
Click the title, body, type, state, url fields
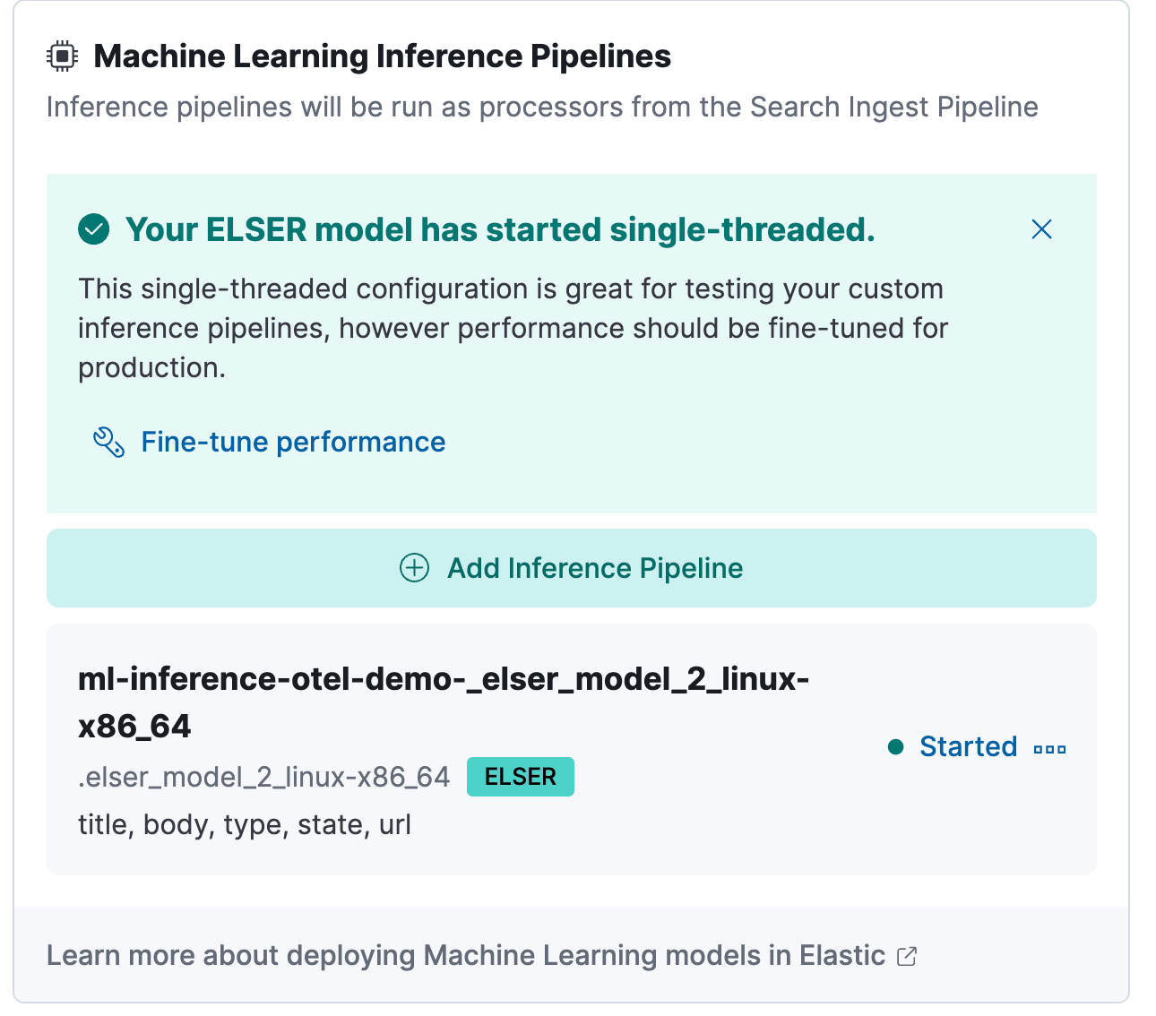pos(245,824)
